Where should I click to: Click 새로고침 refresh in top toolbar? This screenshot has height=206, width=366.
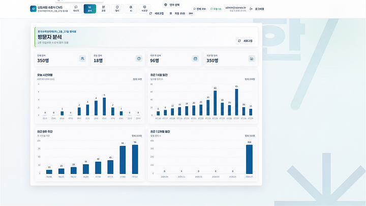click(157, 13)
